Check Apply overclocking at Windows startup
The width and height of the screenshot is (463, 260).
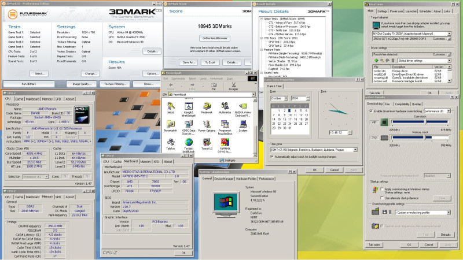(x=382, y=189)
